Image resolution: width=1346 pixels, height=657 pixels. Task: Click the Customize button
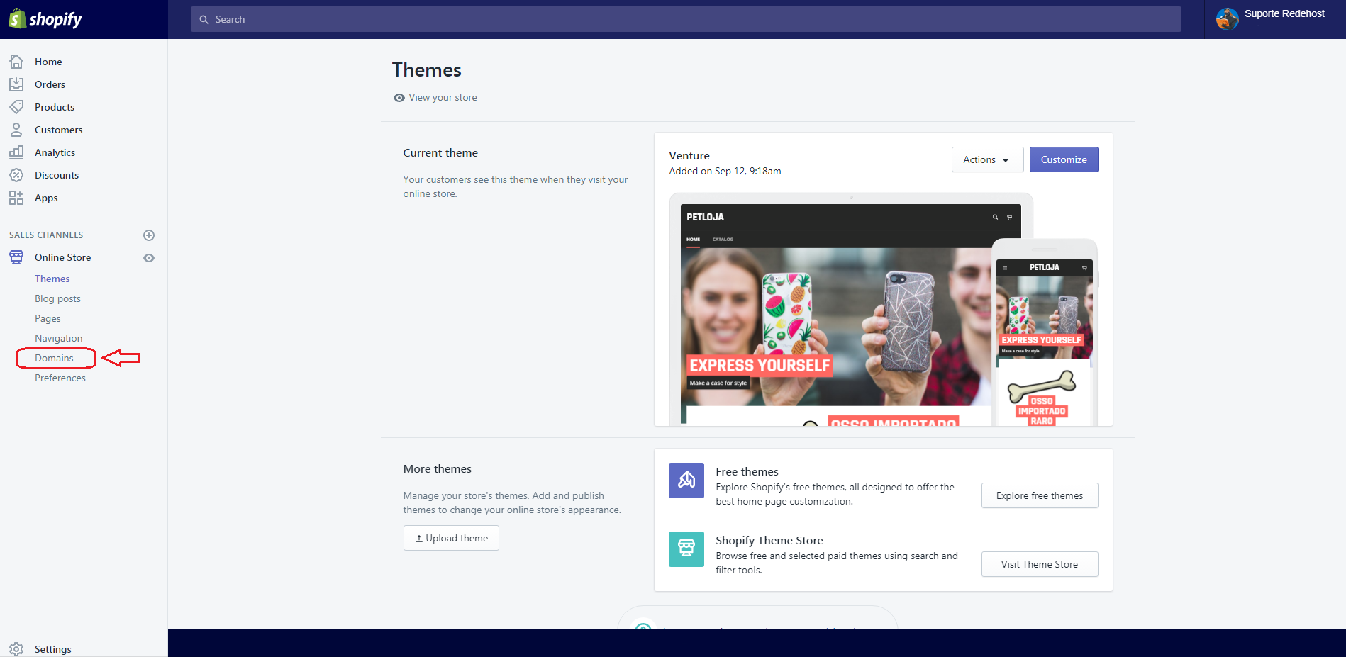coord(1063,159)
